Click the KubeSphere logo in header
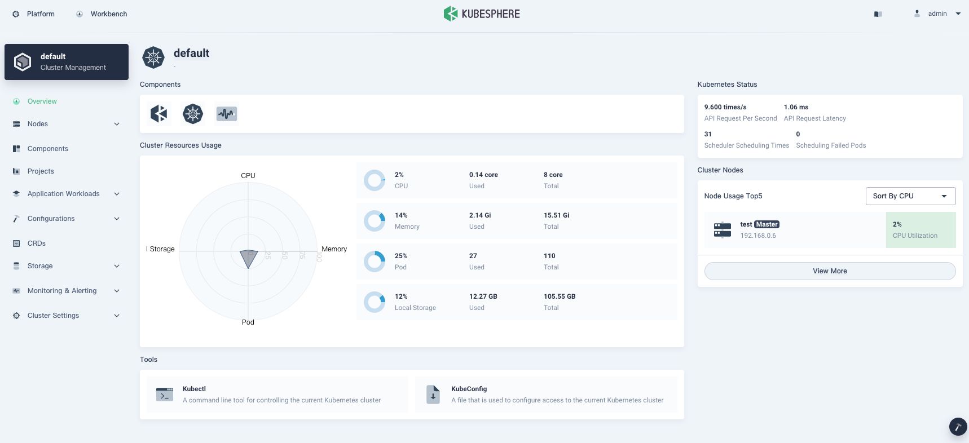Screen dimensions: 969x443 [x=482, y=14]
